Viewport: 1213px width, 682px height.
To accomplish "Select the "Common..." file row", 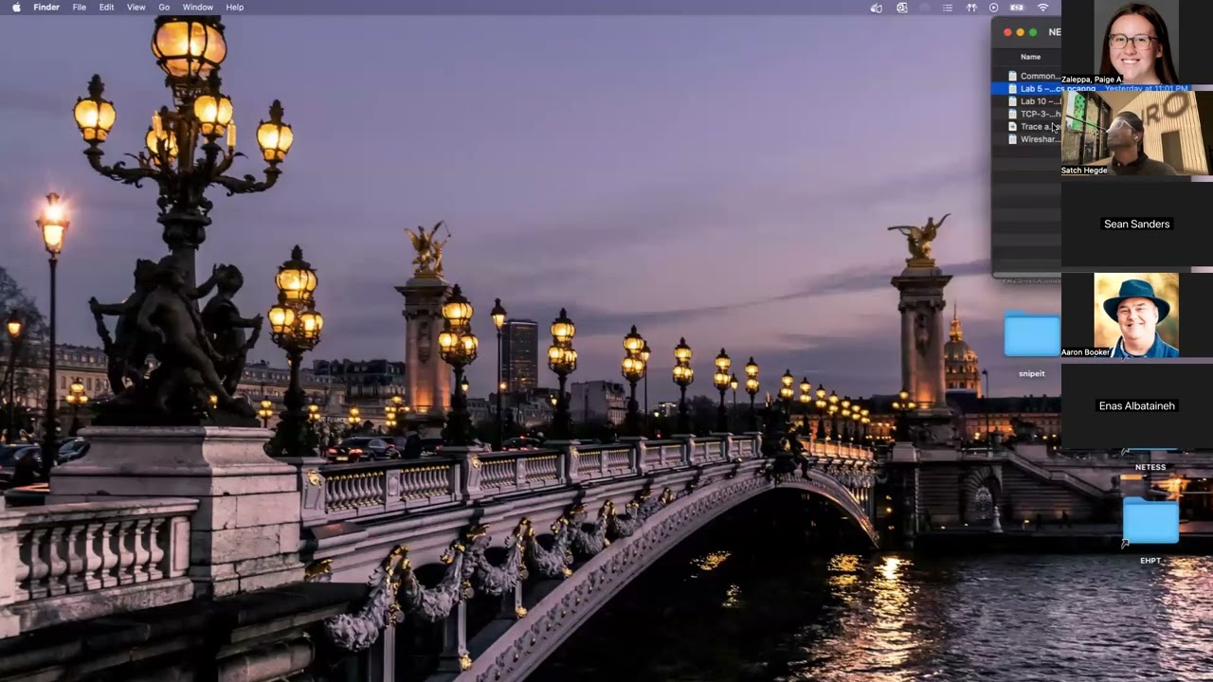I will tap(1027, 76).
